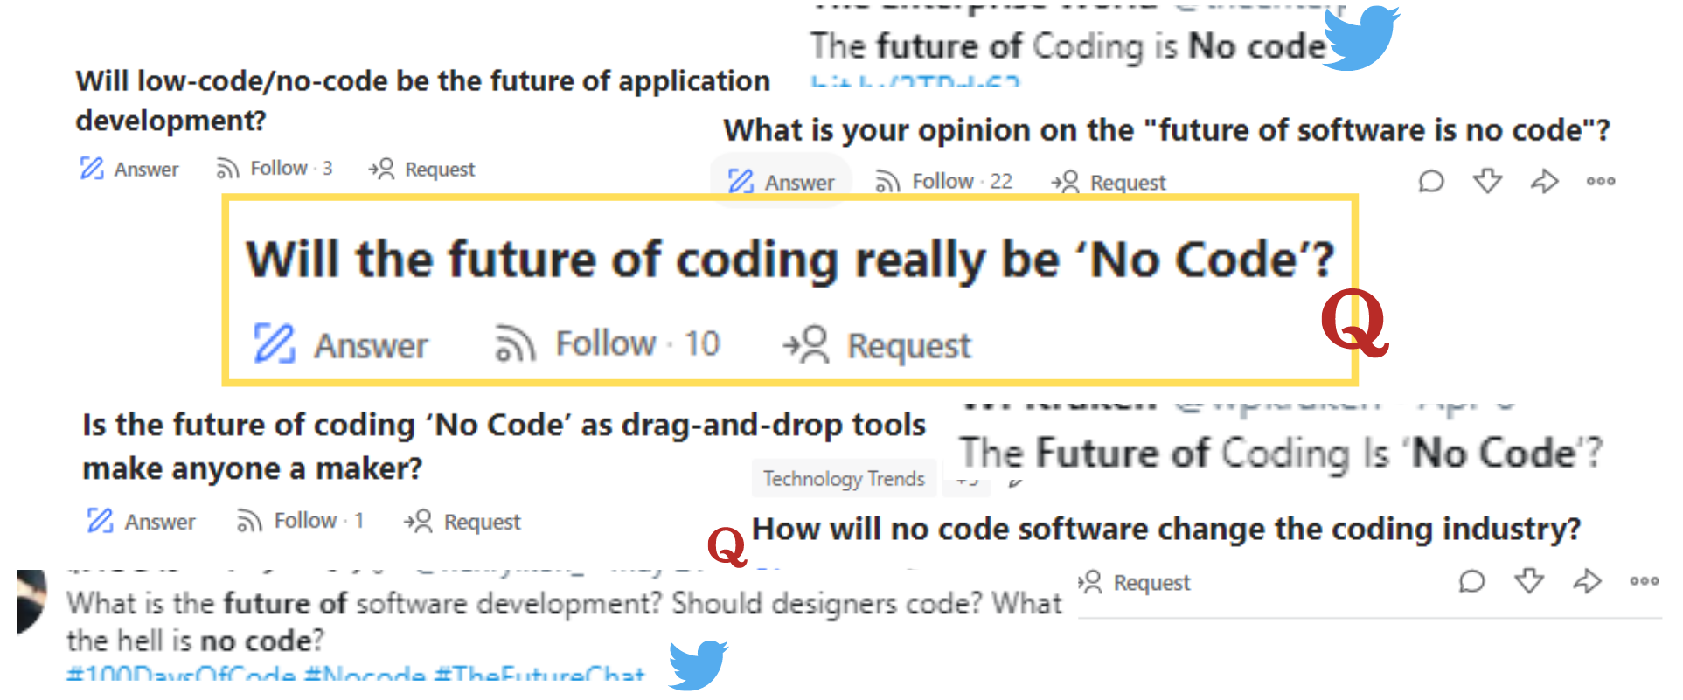Share the "coding industry" question with the arrow icon
1683x700 pixels.
click(x=1587, y=580)
